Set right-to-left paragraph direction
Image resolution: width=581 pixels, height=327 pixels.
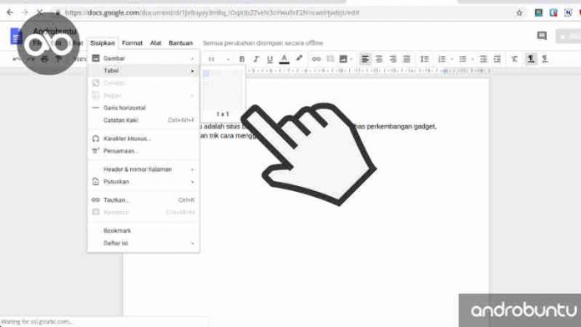[x=545, y=59]
